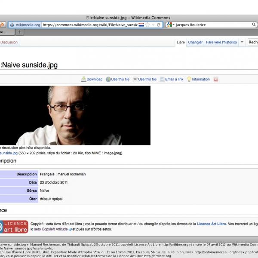This screenshot has height=258, width=258.
Task: Follow the Licence Art Libre link
Action: (212, 224)
